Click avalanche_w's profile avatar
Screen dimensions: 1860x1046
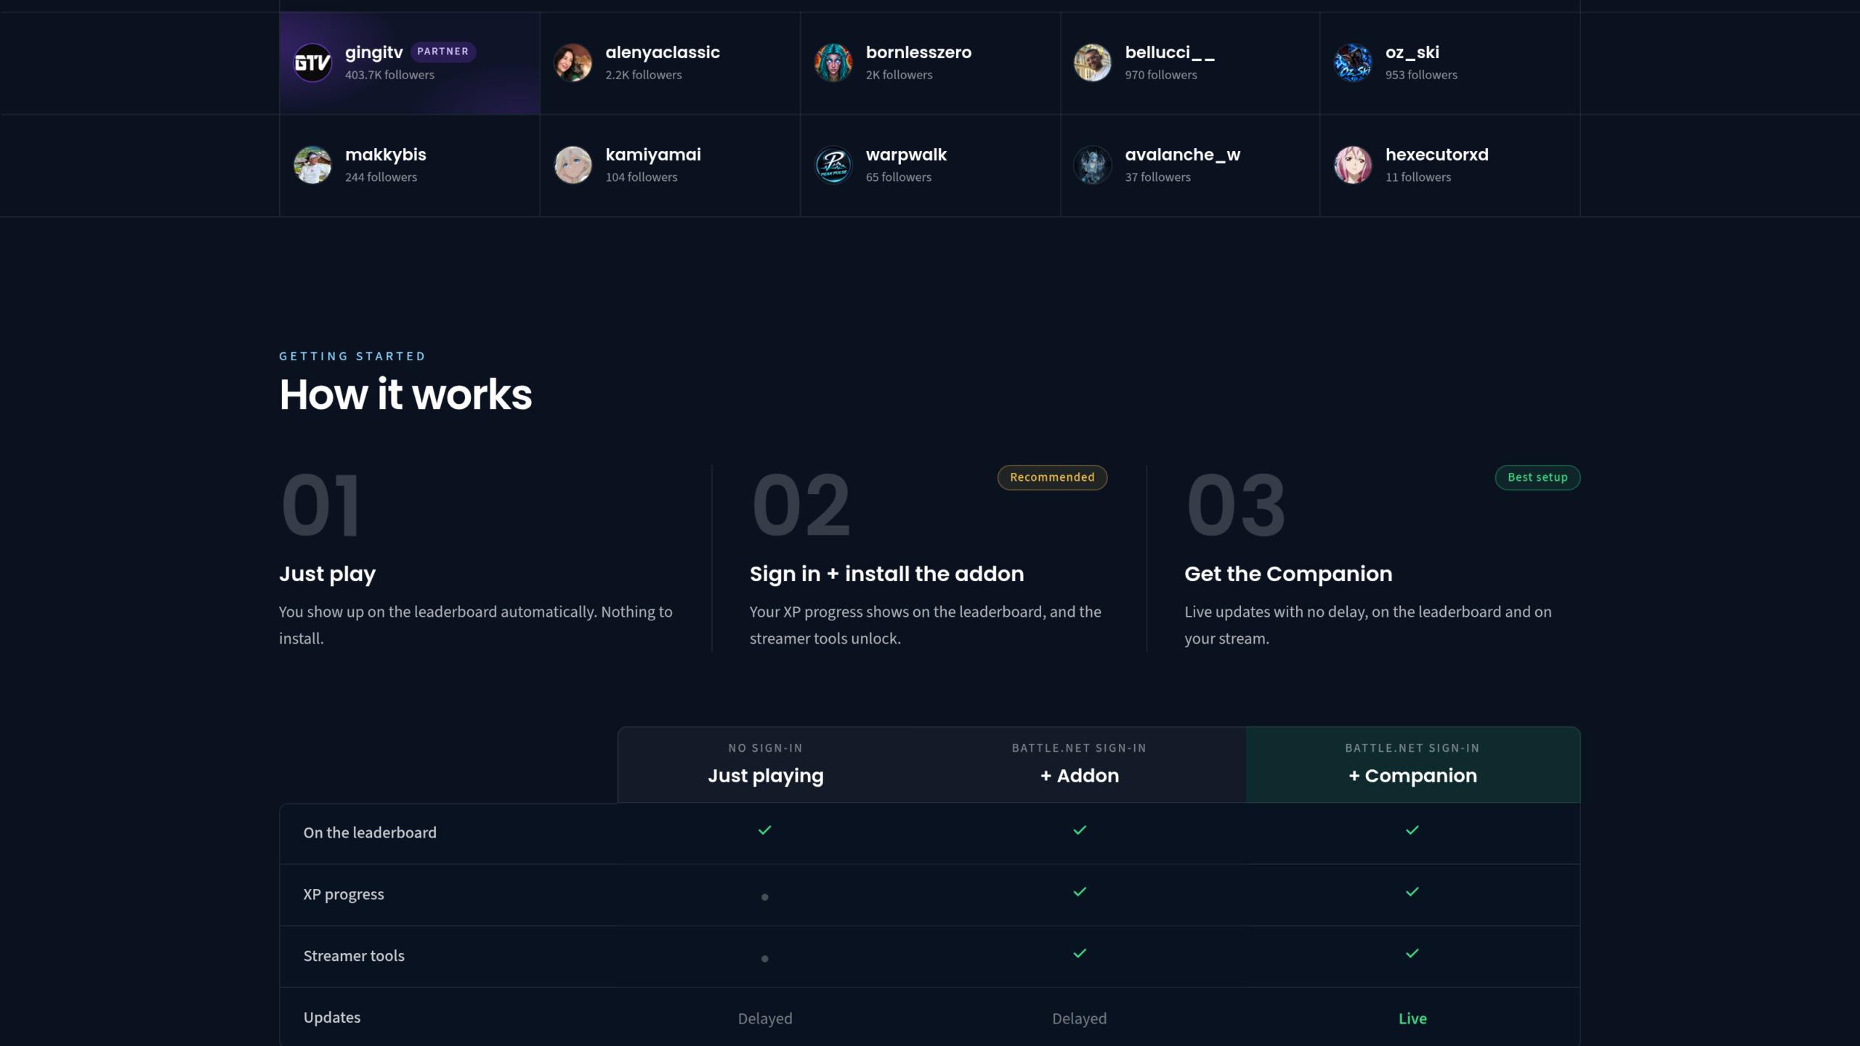click(1093, 165)
